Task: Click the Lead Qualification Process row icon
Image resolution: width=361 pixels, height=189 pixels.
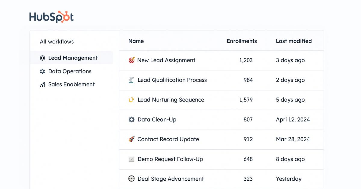Action: [131, 80]
